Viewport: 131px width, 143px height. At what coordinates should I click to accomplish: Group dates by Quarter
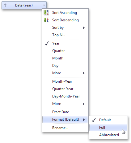(x=65, y=51)
